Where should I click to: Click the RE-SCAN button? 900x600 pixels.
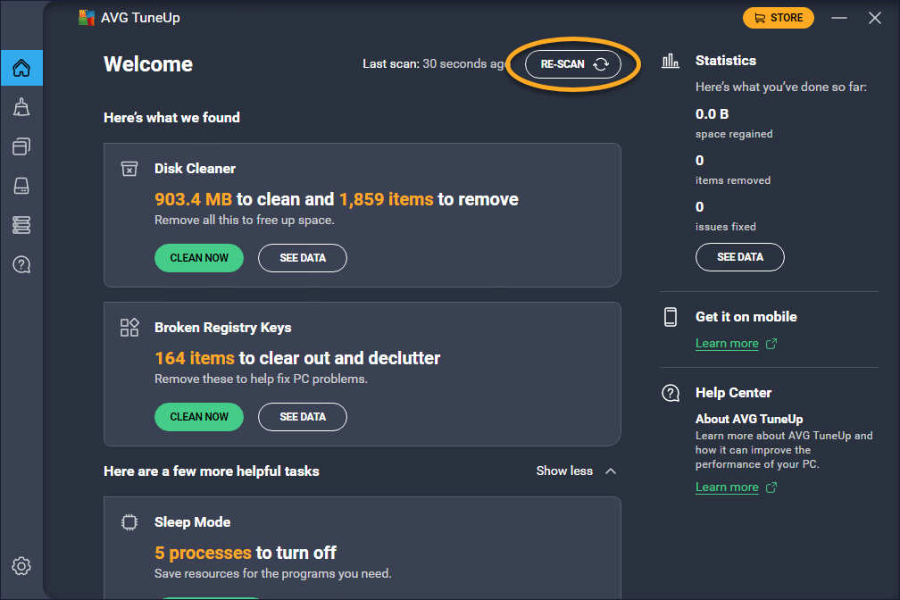coord(572,64)
